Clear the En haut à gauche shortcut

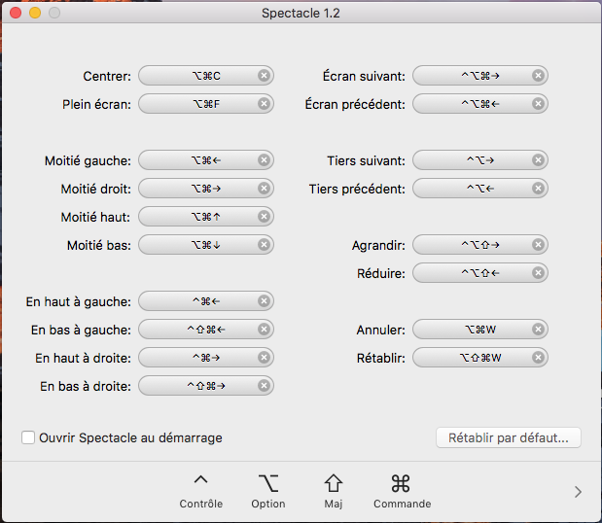click(x=264, y=301)
